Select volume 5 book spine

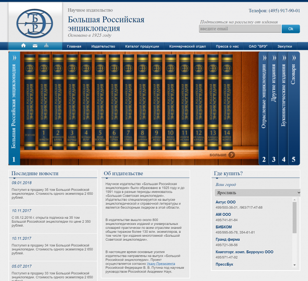point(100,102)
